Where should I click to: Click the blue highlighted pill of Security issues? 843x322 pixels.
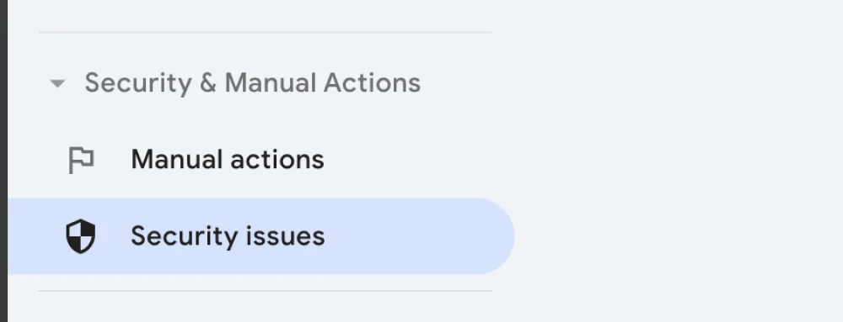tap(260, 236)
